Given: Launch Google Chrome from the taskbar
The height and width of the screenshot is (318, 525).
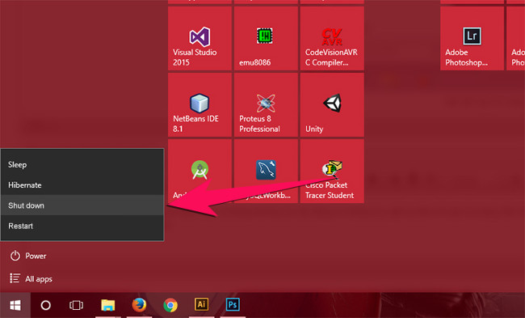Looking at the screenshot, I should [x=170, y=305].
